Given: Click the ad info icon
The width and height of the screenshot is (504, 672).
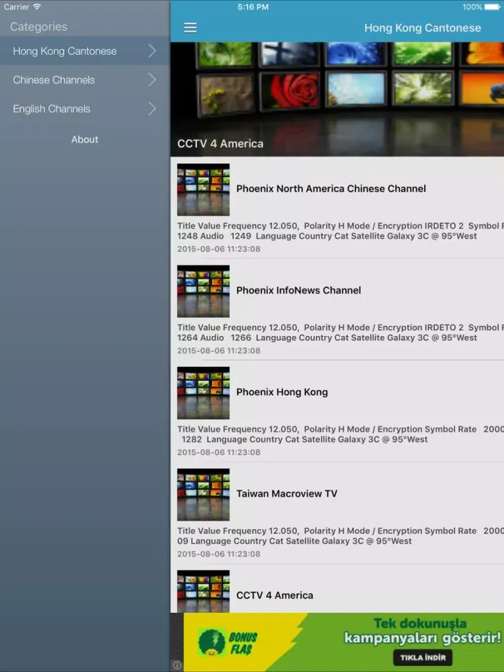Looking at the screenshot, I should (x=177, y=665).
